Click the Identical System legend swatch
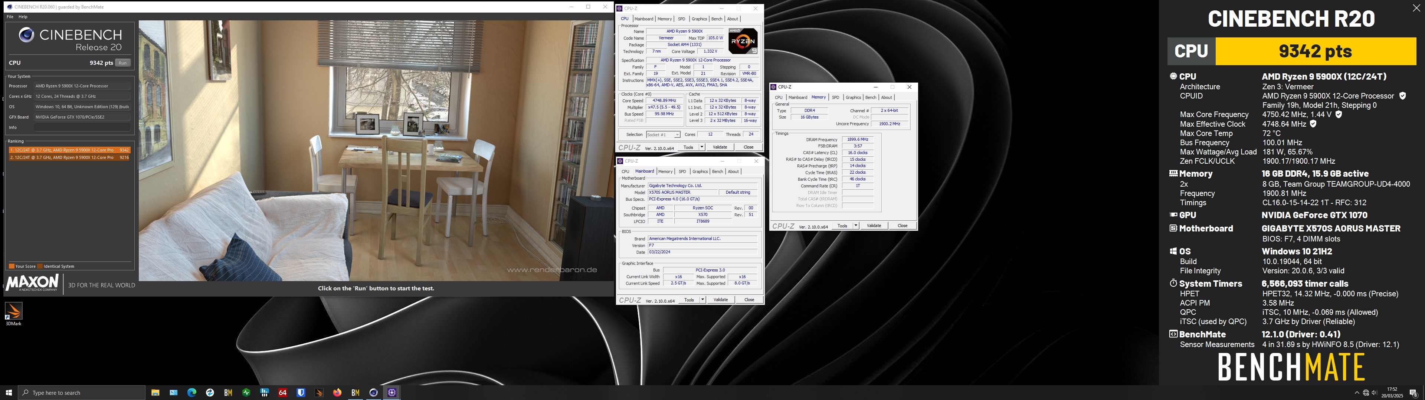 40,266
